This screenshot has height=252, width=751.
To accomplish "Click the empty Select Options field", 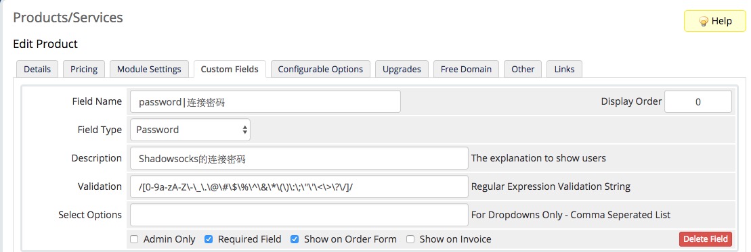I will click(x=299, y=215).
